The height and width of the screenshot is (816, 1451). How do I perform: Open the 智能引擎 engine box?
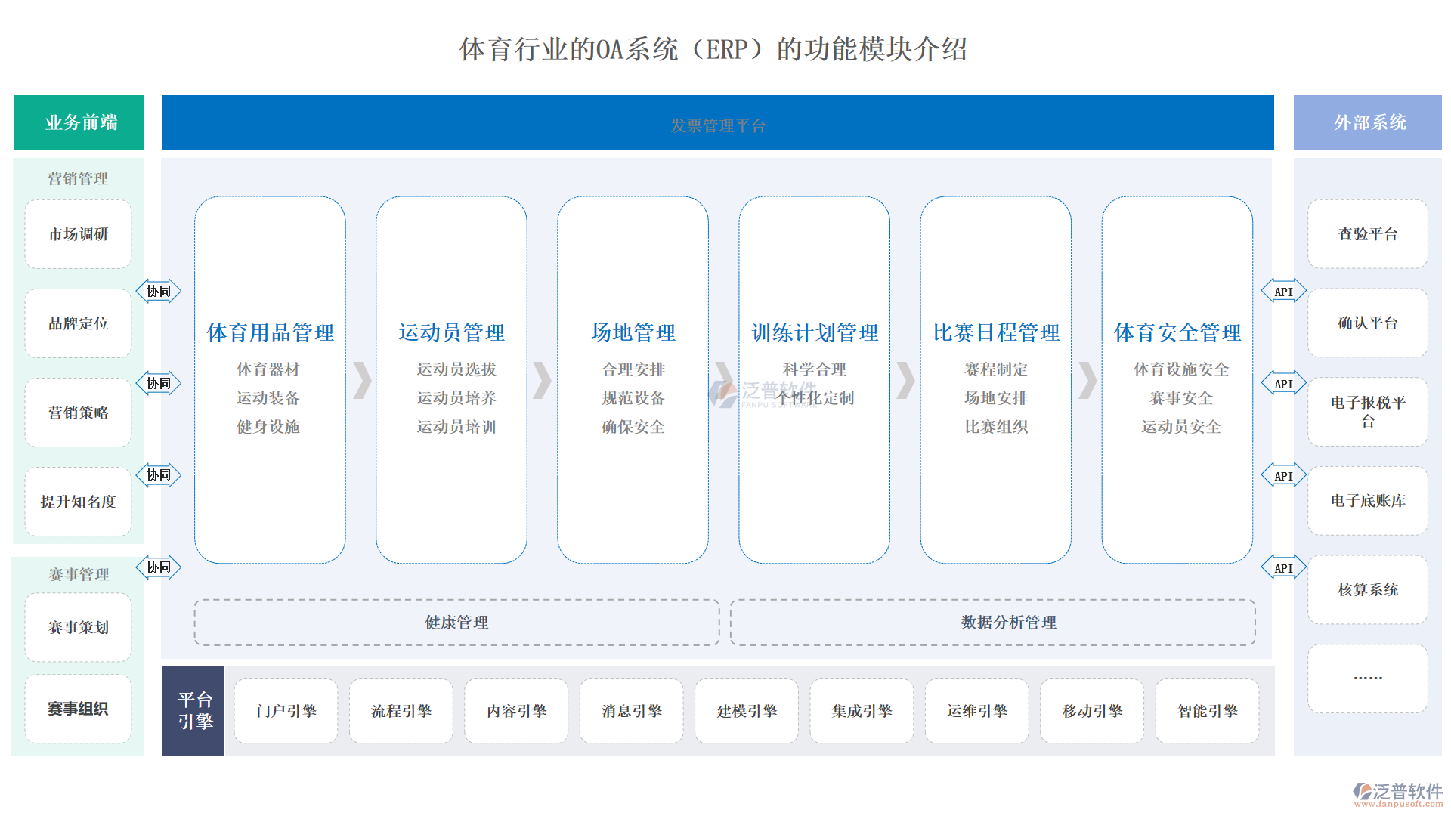[x=1207, y=711]
